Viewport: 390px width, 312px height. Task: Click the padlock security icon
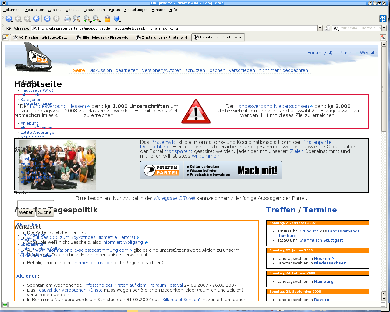[107, 19]
